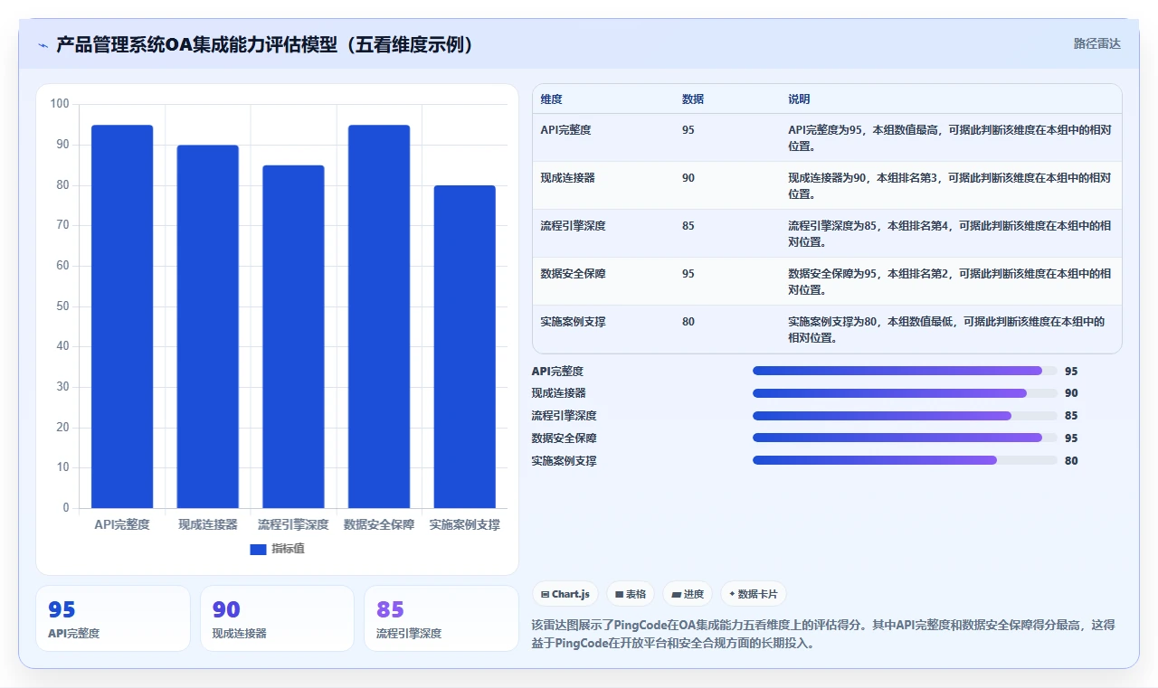Click the 实施案例支撑 progress bar
This screenshot has width=1158, height=688.
[x=905, y=460]
